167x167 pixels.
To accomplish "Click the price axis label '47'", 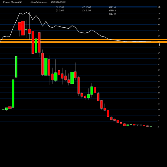I will pos(159,76).
